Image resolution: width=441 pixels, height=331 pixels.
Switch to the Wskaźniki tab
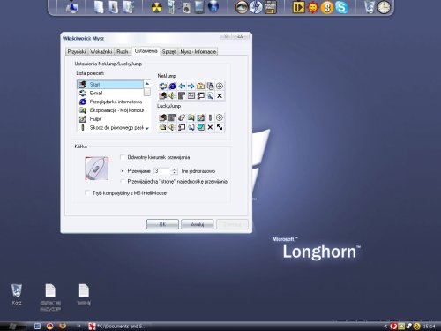tap(101, 51)
